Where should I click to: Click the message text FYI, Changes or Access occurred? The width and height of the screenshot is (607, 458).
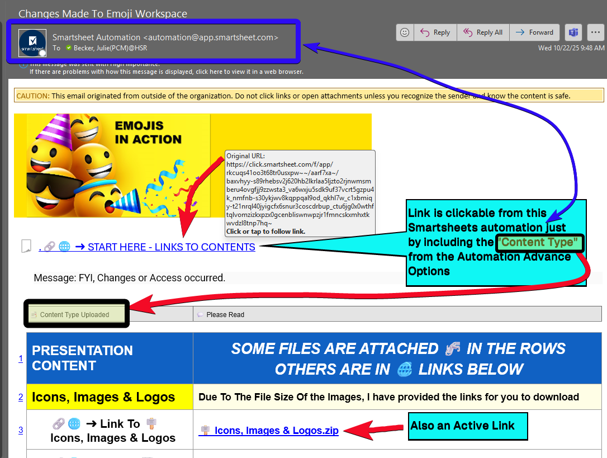click(x=129, y=278)
